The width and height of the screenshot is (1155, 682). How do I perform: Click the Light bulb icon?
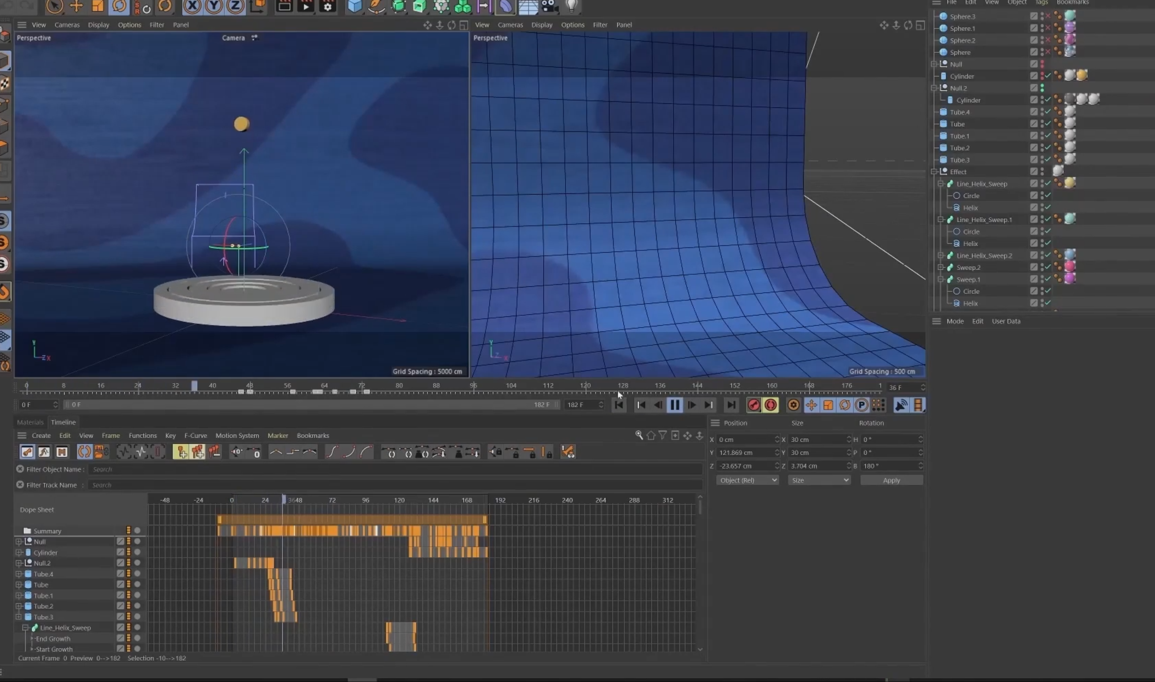click(x=571, y=7)
